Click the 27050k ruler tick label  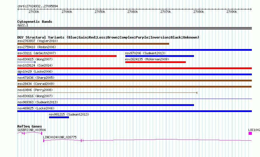[100, 12]
